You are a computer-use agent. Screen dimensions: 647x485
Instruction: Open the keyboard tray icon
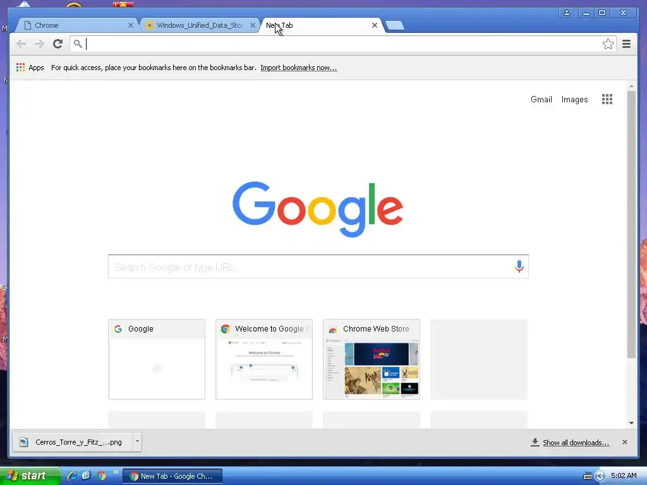[587, 476]
